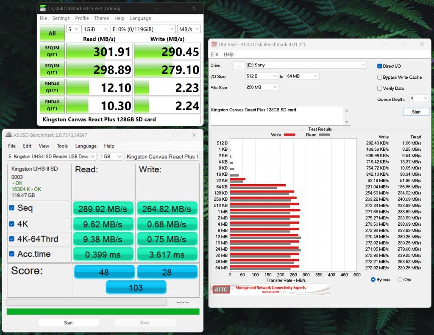Open the 512 B I/O size dropdown
This screenshot has height=335, width=434.
262,76
